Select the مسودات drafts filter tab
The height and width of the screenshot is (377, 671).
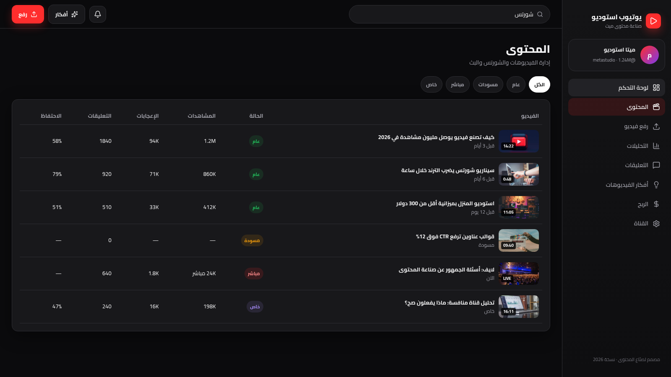(x=488, y=85)
